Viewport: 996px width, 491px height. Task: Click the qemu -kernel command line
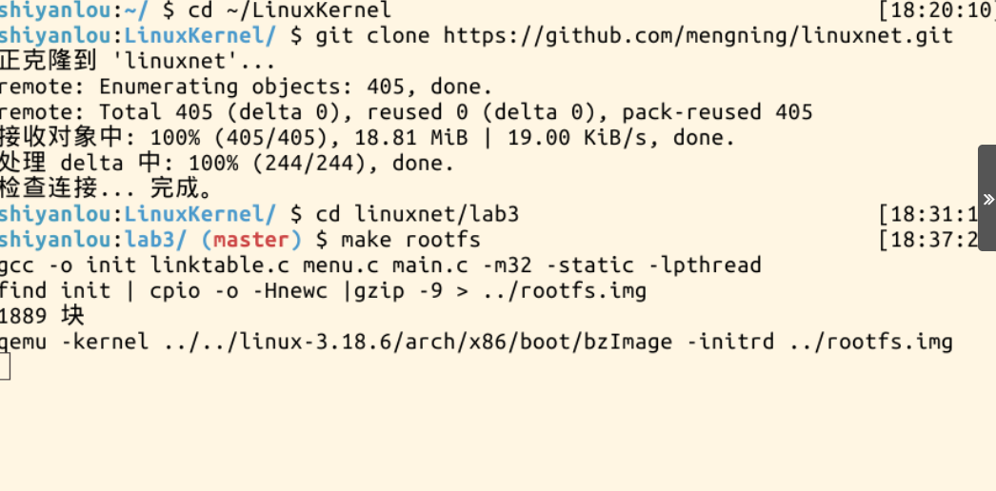(476, 341)
